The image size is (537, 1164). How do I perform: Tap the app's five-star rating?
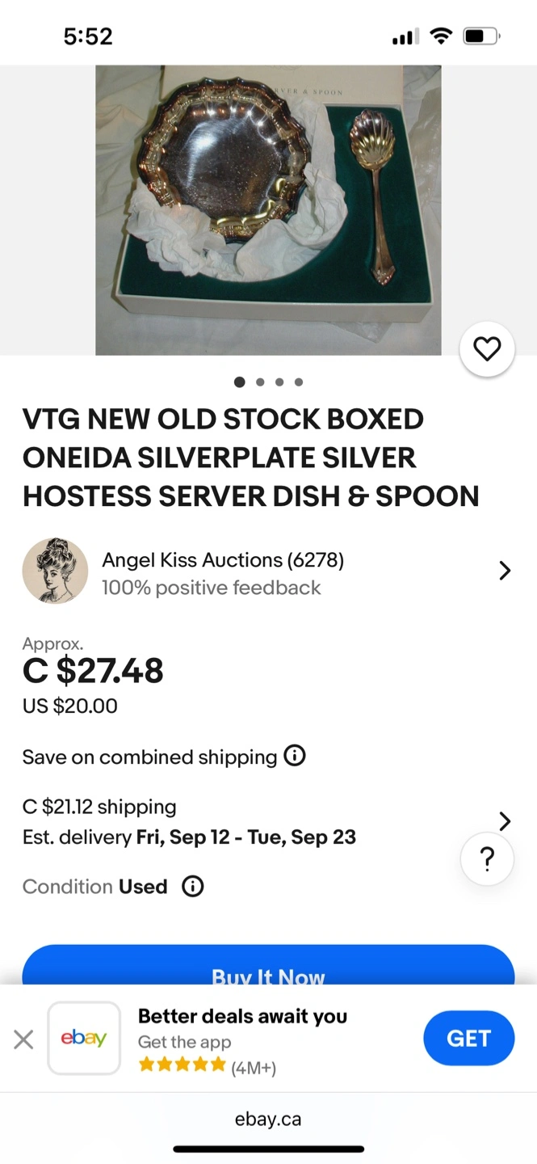(182, 1065)
